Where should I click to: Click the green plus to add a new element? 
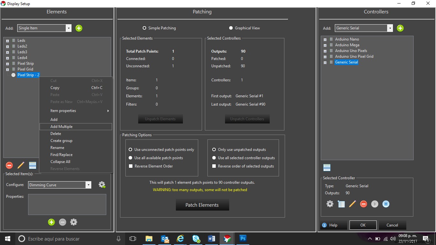tap(79, 28)
